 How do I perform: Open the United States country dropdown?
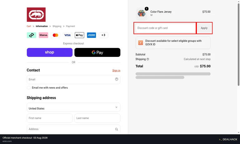73,107
